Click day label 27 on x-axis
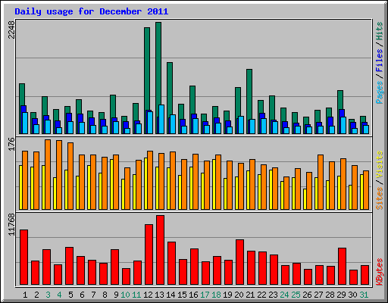Screen dimensions: 388x303 point(318,295)
